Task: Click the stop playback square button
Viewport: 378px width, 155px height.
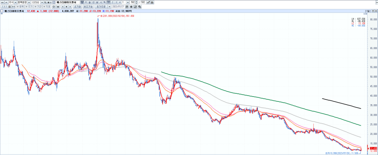Action: 66,6
